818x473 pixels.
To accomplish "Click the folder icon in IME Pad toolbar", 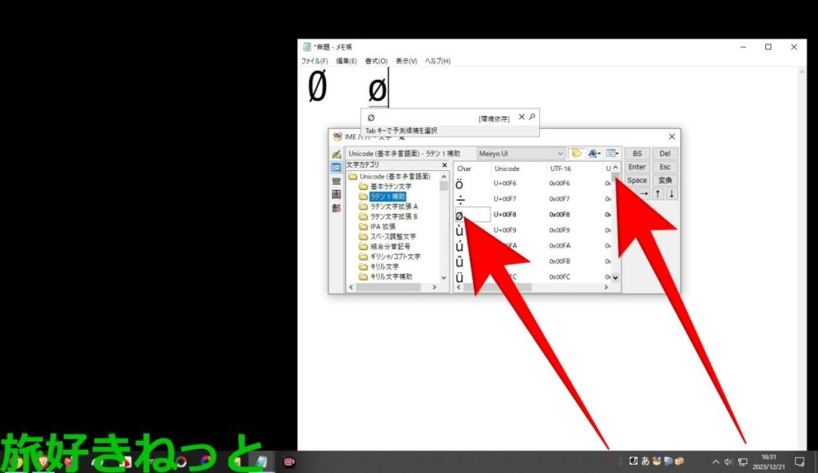I will point(576,153).
